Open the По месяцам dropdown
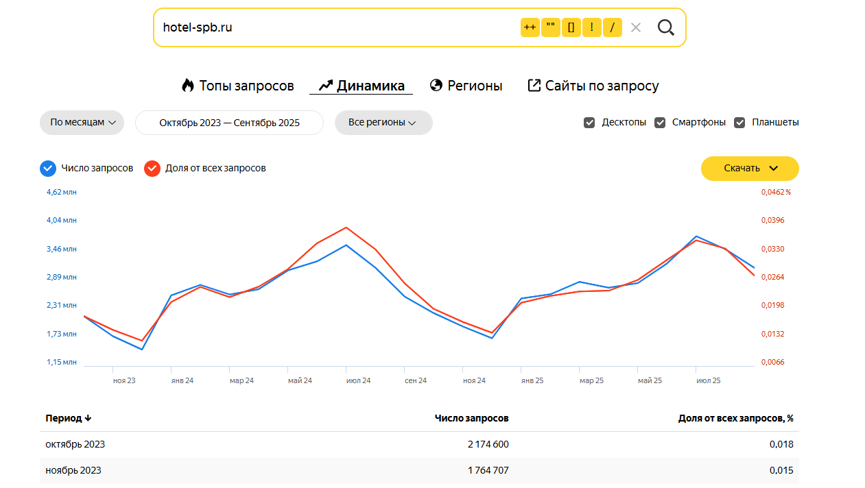This screenshot has height=488, width=865. [82, 123]
